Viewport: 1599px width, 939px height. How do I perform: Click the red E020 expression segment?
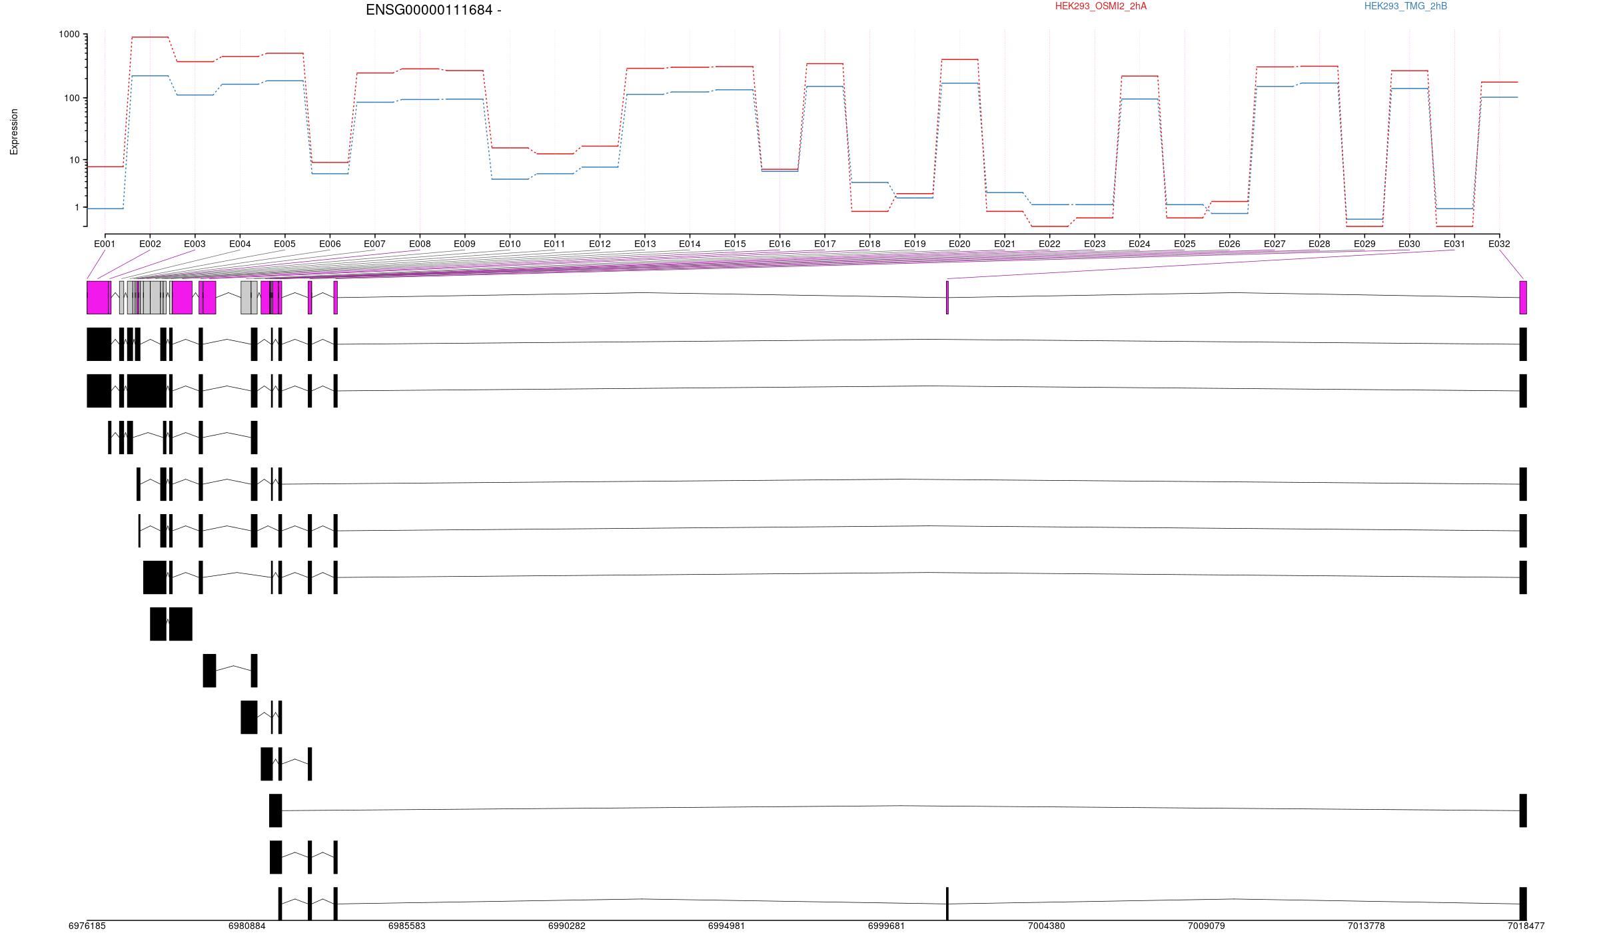point(959,60)
